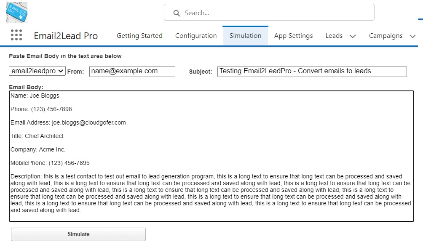Open the email2leadpro profile dropdown
The image size is (423, 247).
point(37,71)
